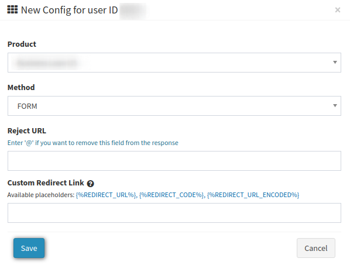The width and height of the screenshot is (350, 272).
Task: Click the {%REDIRECT_CODE%} placeholder
Action: coord(171,195)
